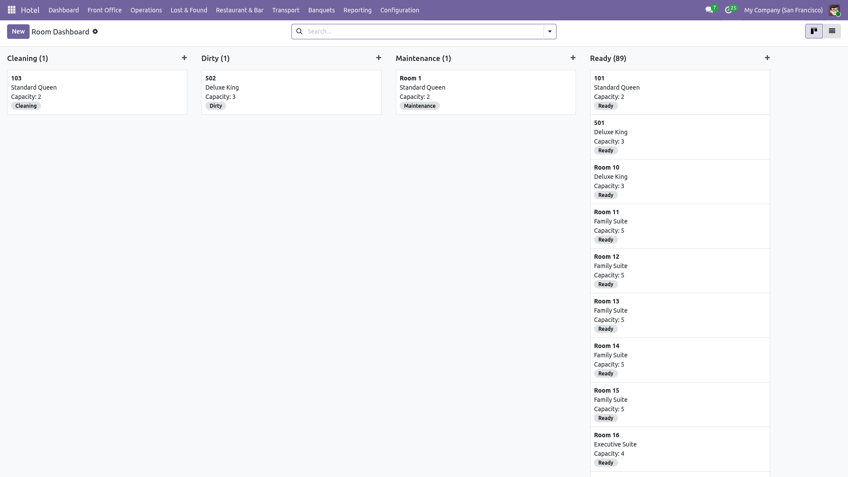Viewport: 848px width, 477px height.
Task: Open the Operations menu
Action: pyautogui.click(x=146, y=10)
